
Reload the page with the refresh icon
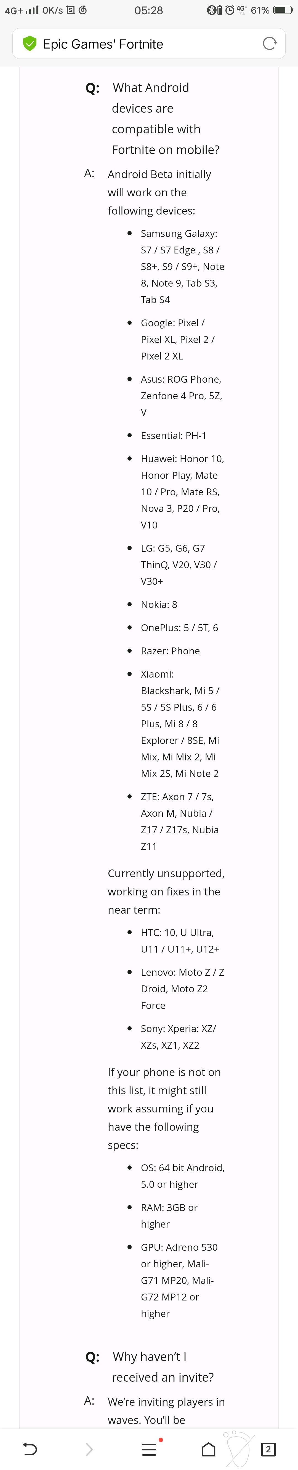(x=270, y=43)
